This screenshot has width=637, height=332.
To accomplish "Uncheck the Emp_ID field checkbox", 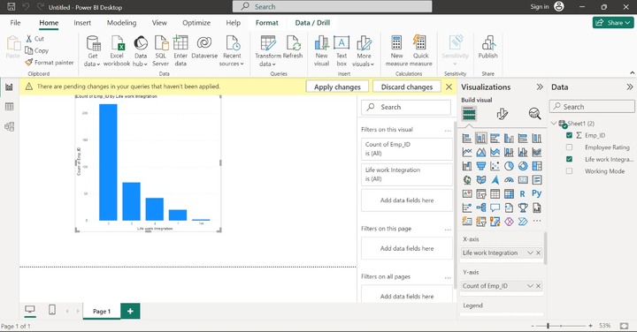I will pyautogui.click(x=569, y=135).
